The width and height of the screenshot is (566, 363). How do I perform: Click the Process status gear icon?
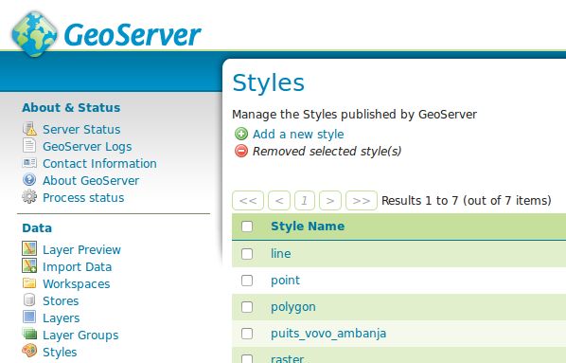click(x=29, y=197)
